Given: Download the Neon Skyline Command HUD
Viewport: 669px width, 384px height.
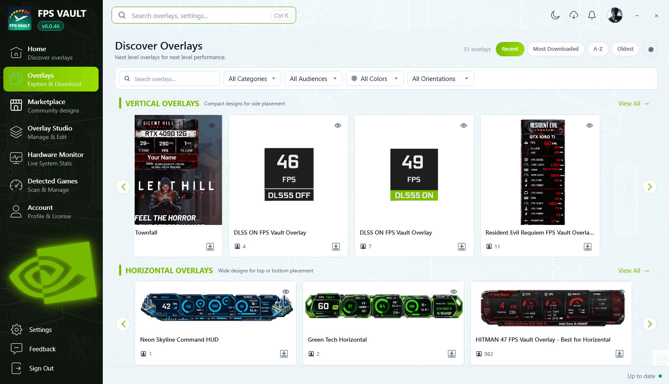Looking at the screenshot, I should coord(284,354).
